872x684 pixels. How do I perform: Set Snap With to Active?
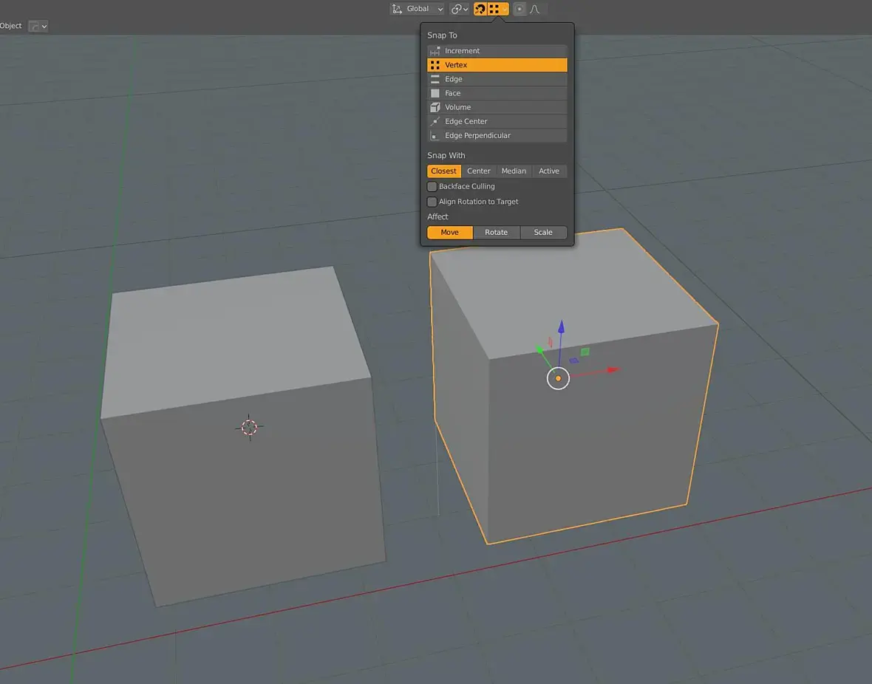click(549, 171)
